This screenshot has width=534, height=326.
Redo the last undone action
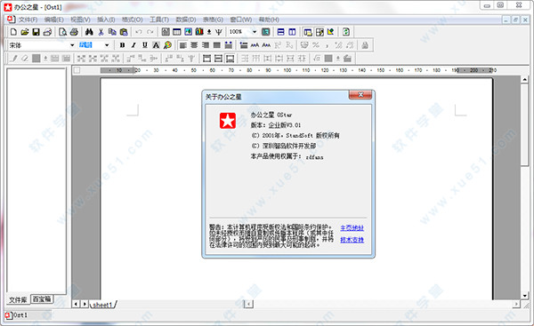point(150,32)
